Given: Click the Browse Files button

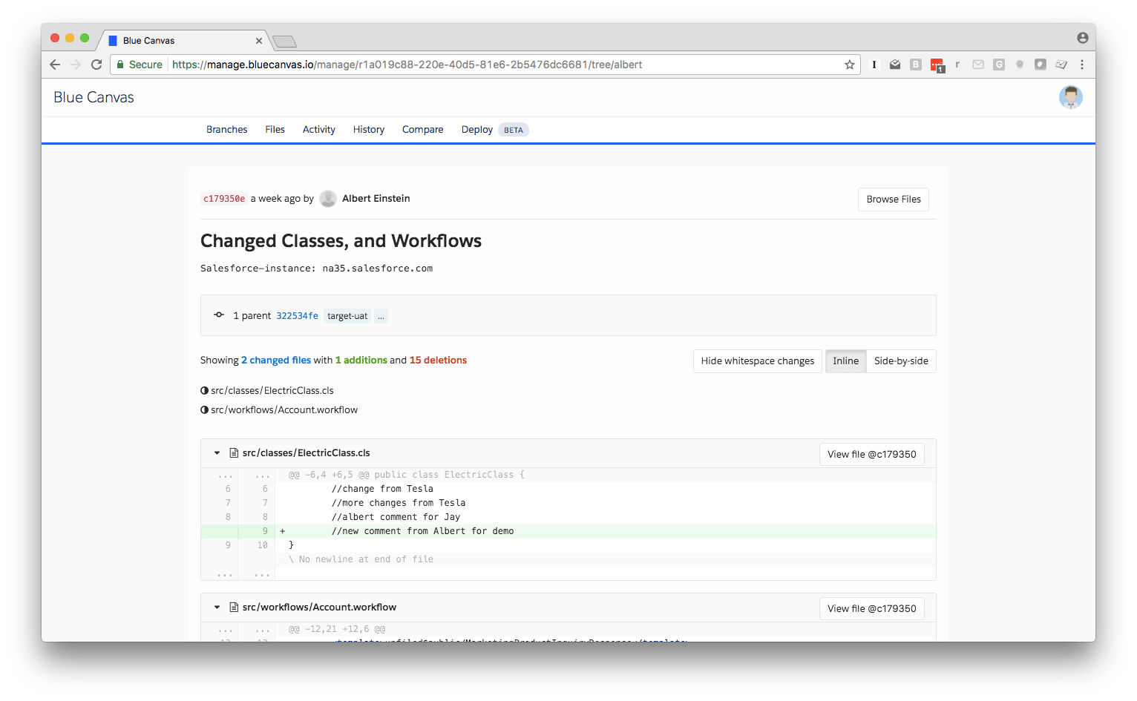Looking at the screenshot, I should [894, 200].
